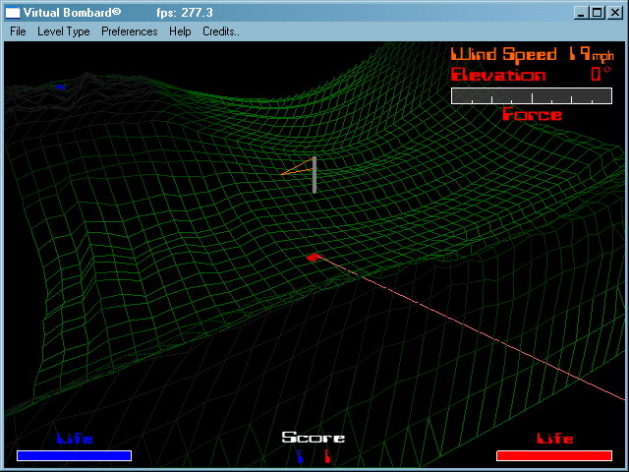The height and width of the screenshot is (472, 629).
Task: Click the Force label under the meter
Action: click(x=533, y=114)
